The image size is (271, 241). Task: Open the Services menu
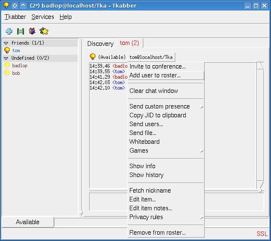point(43,17)
